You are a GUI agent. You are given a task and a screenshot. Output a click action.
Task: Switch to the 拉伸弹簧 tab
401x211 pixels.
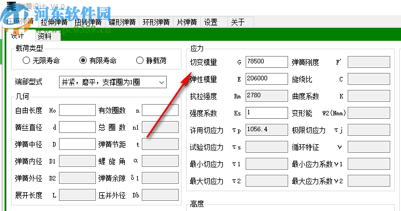point(54,22)
